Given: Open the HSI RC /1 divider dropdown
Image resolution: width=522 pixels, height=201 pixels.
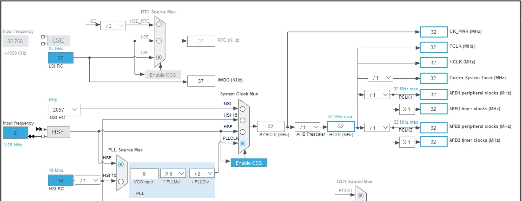Looking at the screenshot, I should (x=87, y=181).
